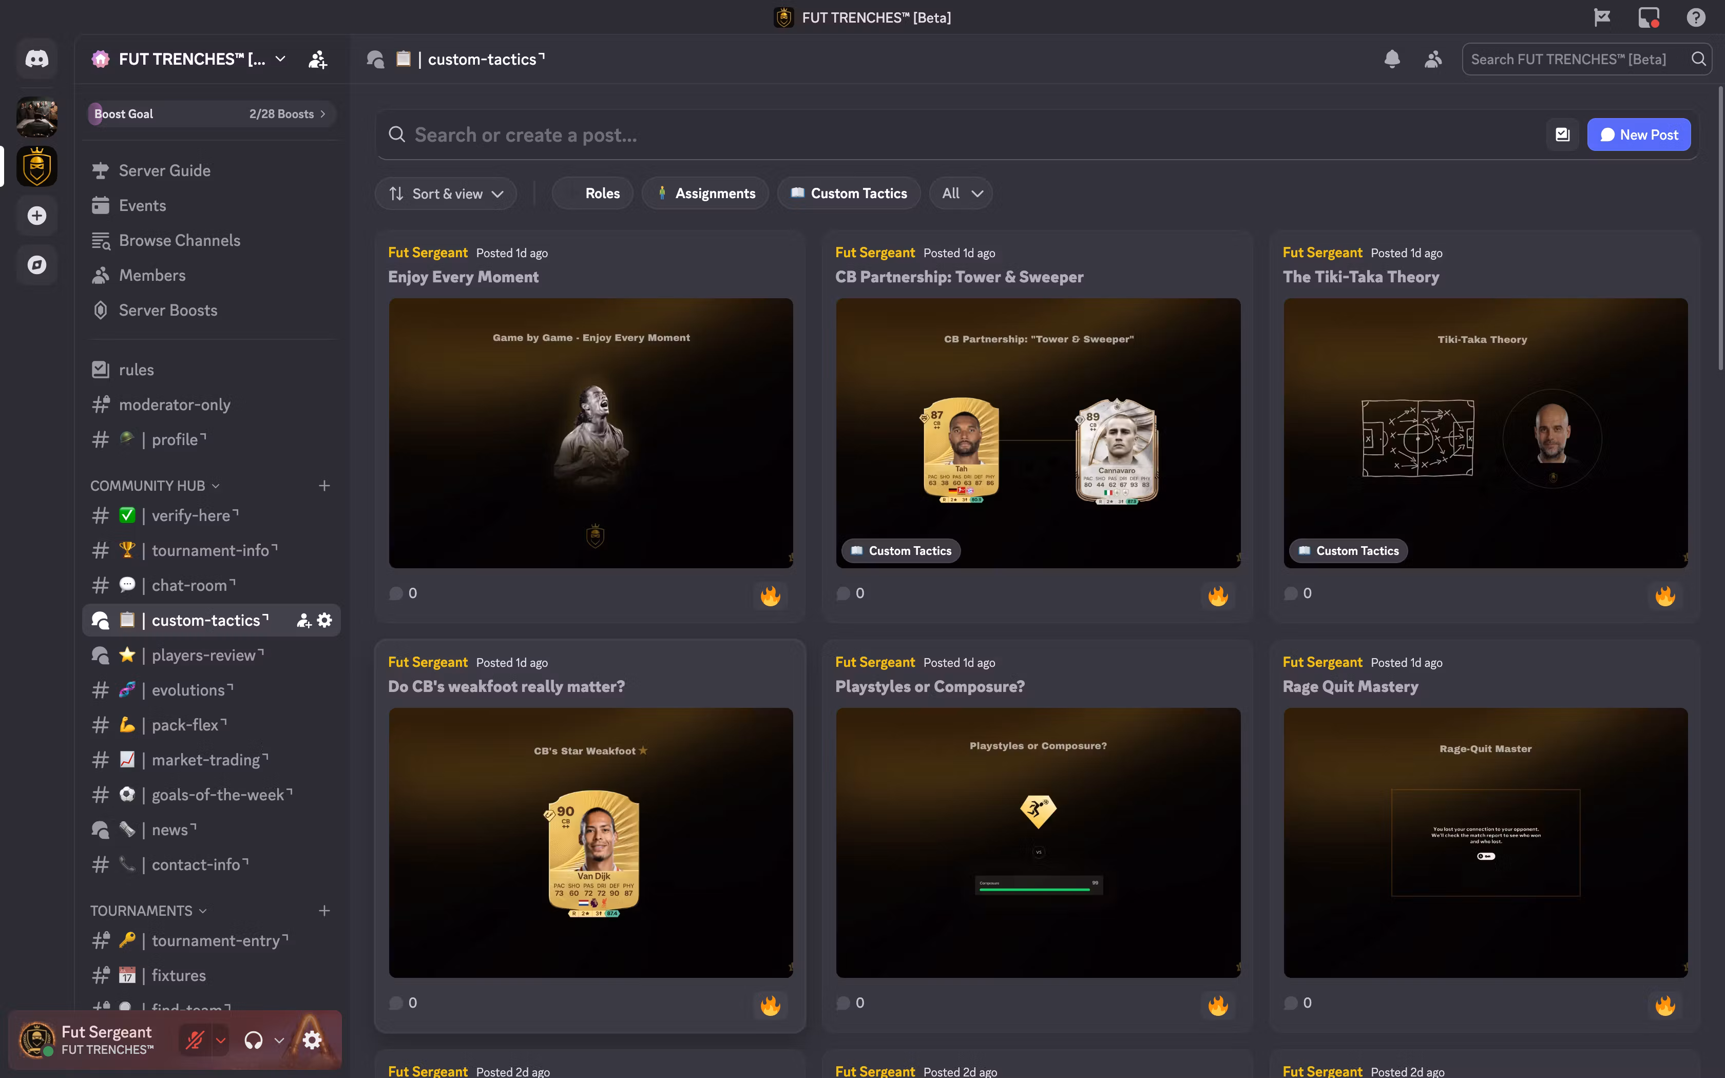Viewport: 1725px width, 1078px height.
Task: Open notification settings bell icon
Action: point(1392,59)
